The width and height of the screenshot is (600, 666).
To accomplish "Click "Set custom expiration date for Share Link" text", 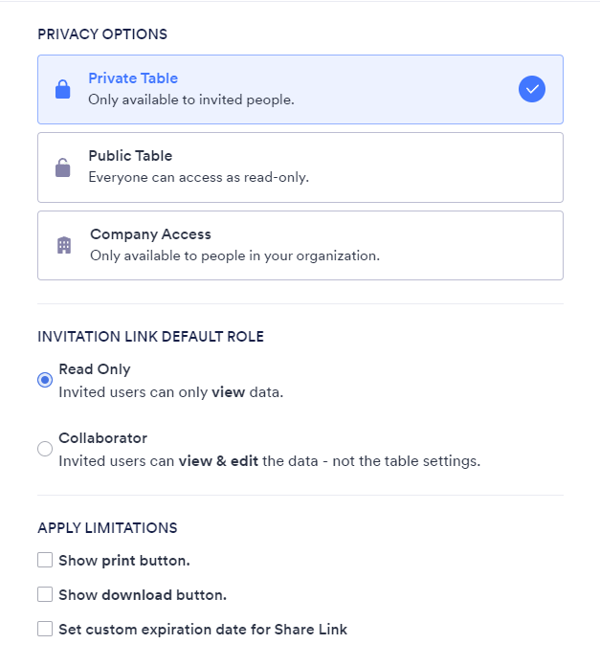I will click(203, 630).
